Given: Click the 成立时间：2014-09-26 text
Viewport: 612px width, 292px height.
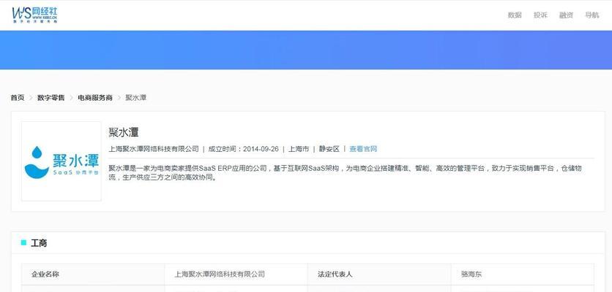Looking at the screenshot, I should click(244, 149).
